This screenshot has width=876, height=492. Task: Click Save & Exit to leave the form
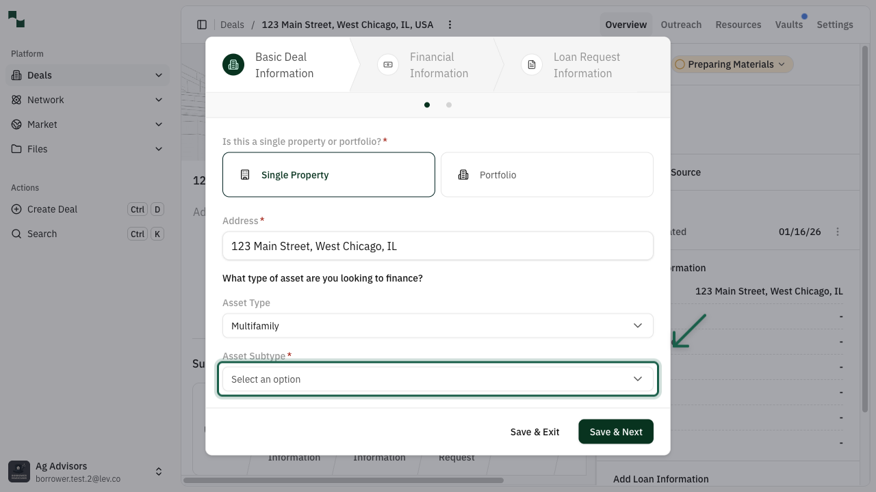click(x=534, y=431)
